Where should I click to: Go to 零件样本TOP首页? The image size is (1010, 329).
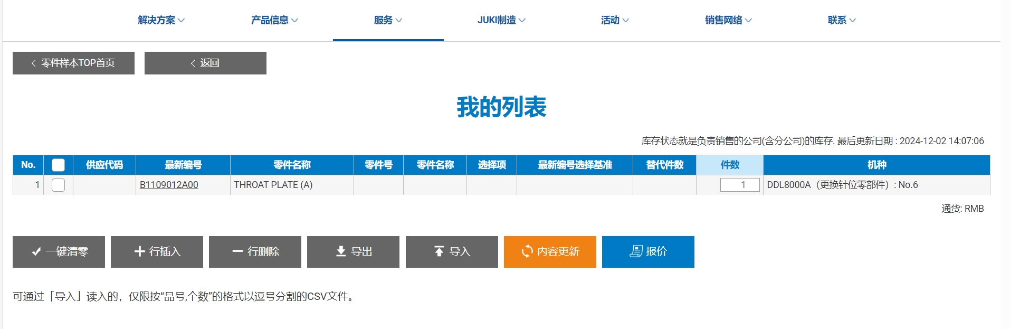(x=73, y=63)
